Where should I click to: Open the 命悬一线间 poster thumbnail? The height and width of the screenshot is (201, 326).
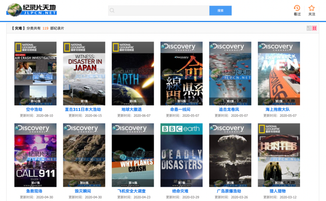coord(181,73)
